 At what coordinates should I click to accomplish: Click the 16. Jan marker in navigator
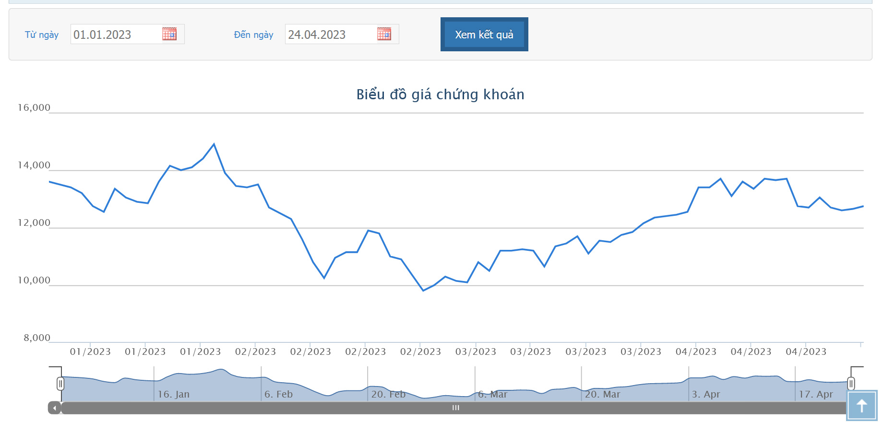point(174,394)
